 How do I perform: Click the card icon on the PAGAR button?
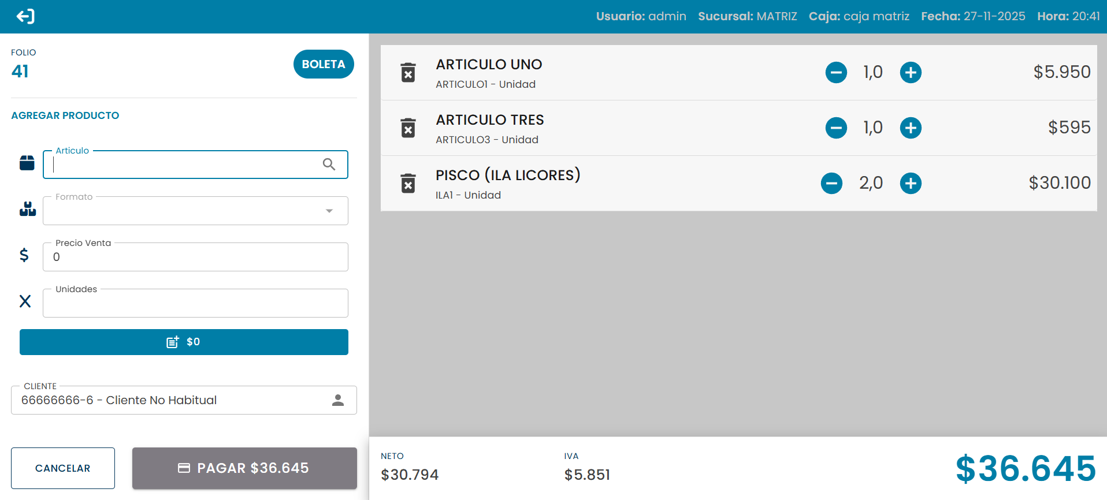pos(183,468)
